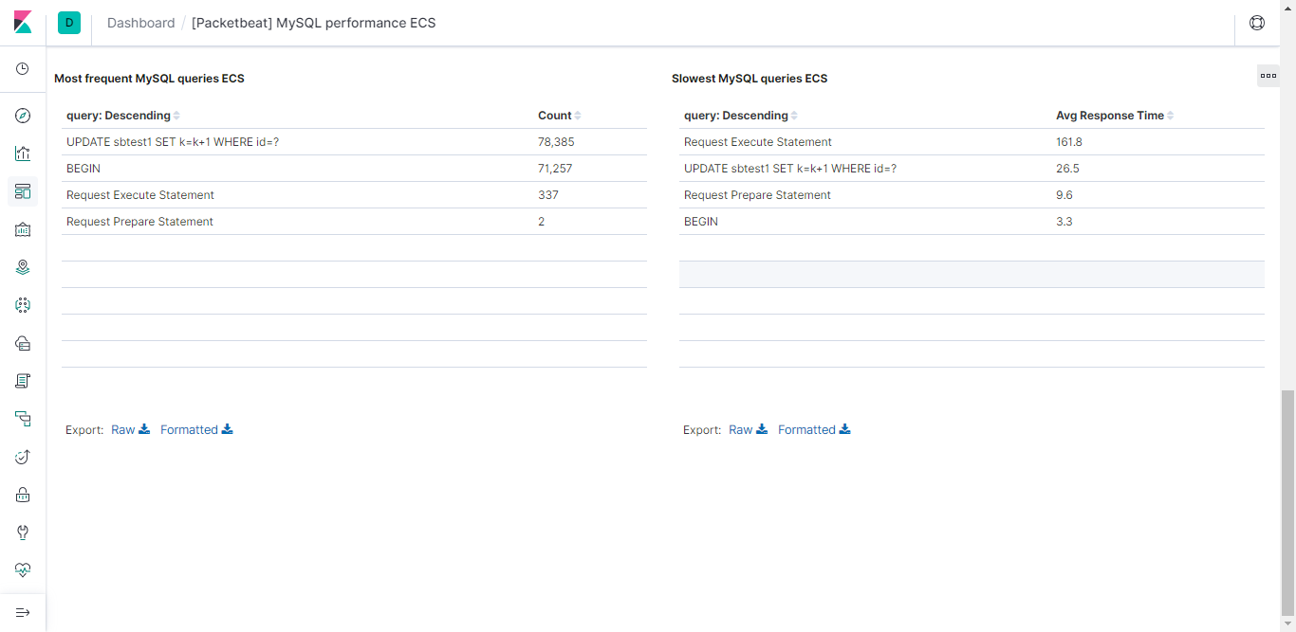This screenshot has height=632, width=1296.
Task: Export Formatted for Most frequent queries
Action: coord(196,429)
